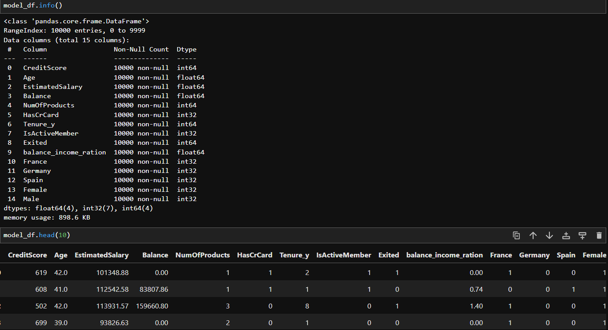This screenshot has height=330, width=608.
Task: Click the Exited column header
Action: (x=388, y=255)
